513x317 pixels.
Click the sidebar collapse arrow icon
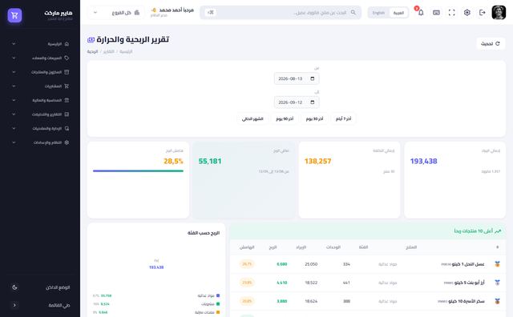(x=14, y=305)
